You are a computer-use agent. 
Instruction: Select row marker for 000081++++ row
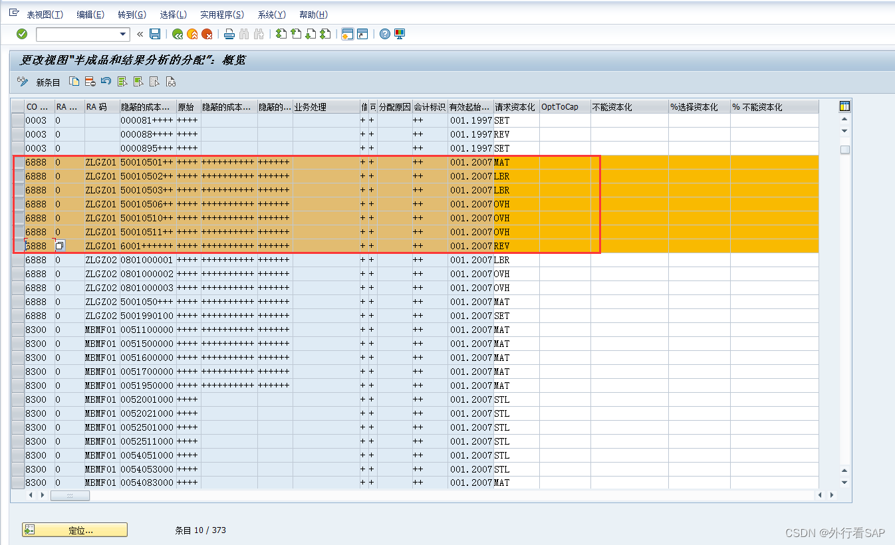(18, 120)
